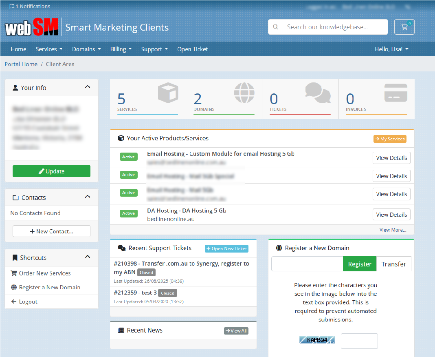Click the Domains globe icon tile
Viewport: 435px width, 357px height.
click(244, 93)
